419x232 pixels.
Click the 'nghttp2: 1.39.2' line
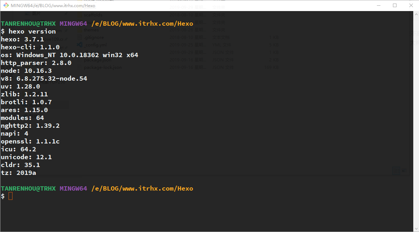coord(30,126)
